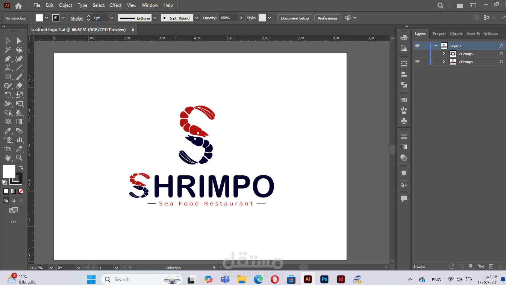
Task: Open the Comments speech bubble panel
Action: pos(404,199)
